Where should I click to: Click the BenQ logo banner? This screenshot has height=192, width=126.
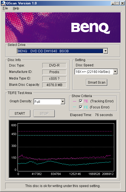point(63,28)
